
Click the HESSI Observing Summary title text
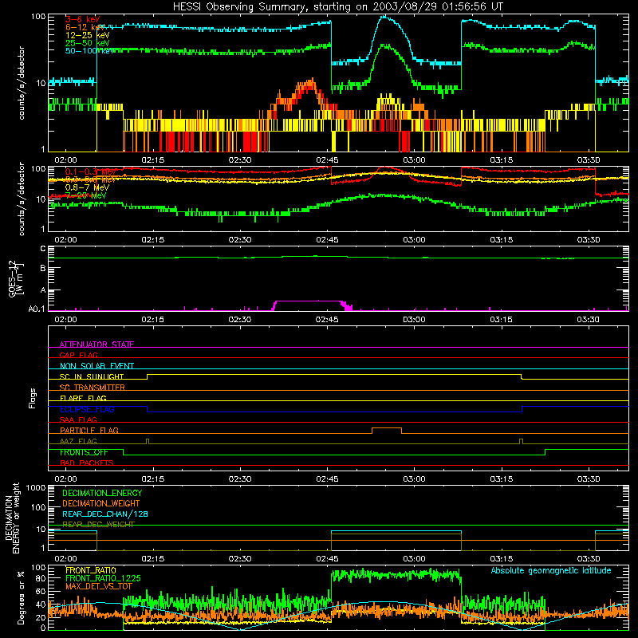click(337, 7)
